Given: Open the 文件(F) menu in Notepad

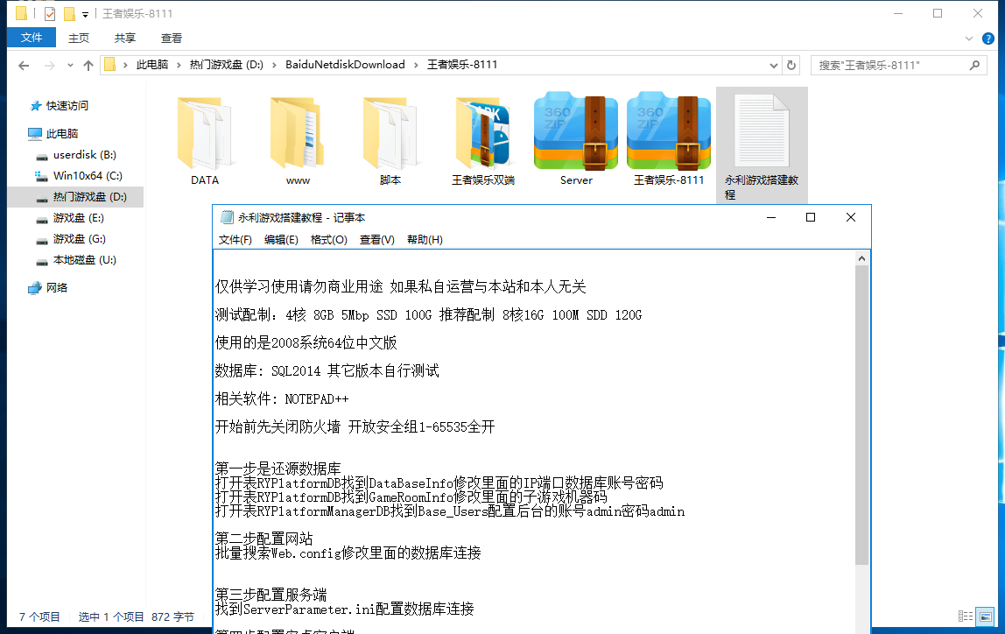Looking at the screenshot, I should coord(235,239).
